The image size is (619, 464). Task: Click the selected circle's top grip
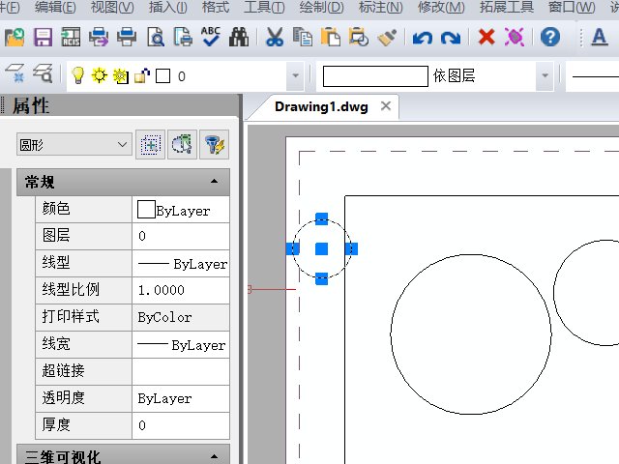pyautogui.click(x=322, y=219)
